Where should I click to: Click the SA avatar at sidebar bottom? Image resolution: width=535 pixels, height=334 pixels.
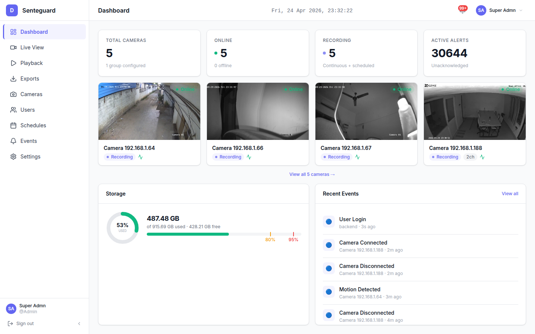pos(11,309)
